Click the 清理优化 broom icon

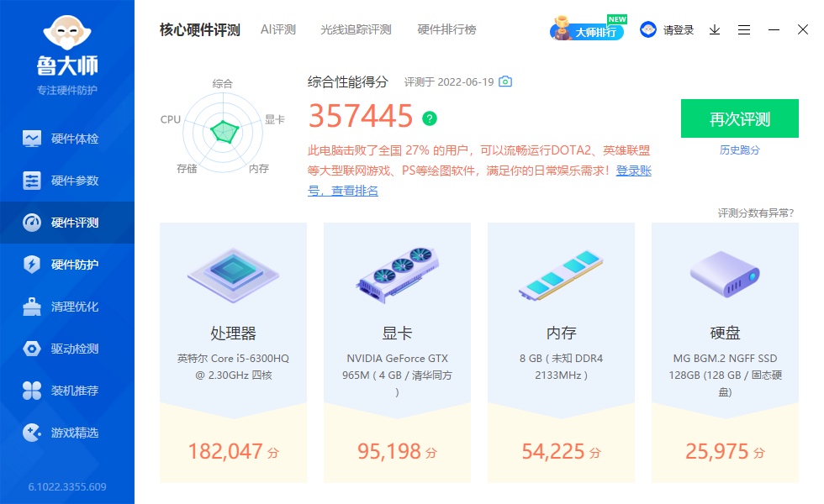(x=32, y=307)
